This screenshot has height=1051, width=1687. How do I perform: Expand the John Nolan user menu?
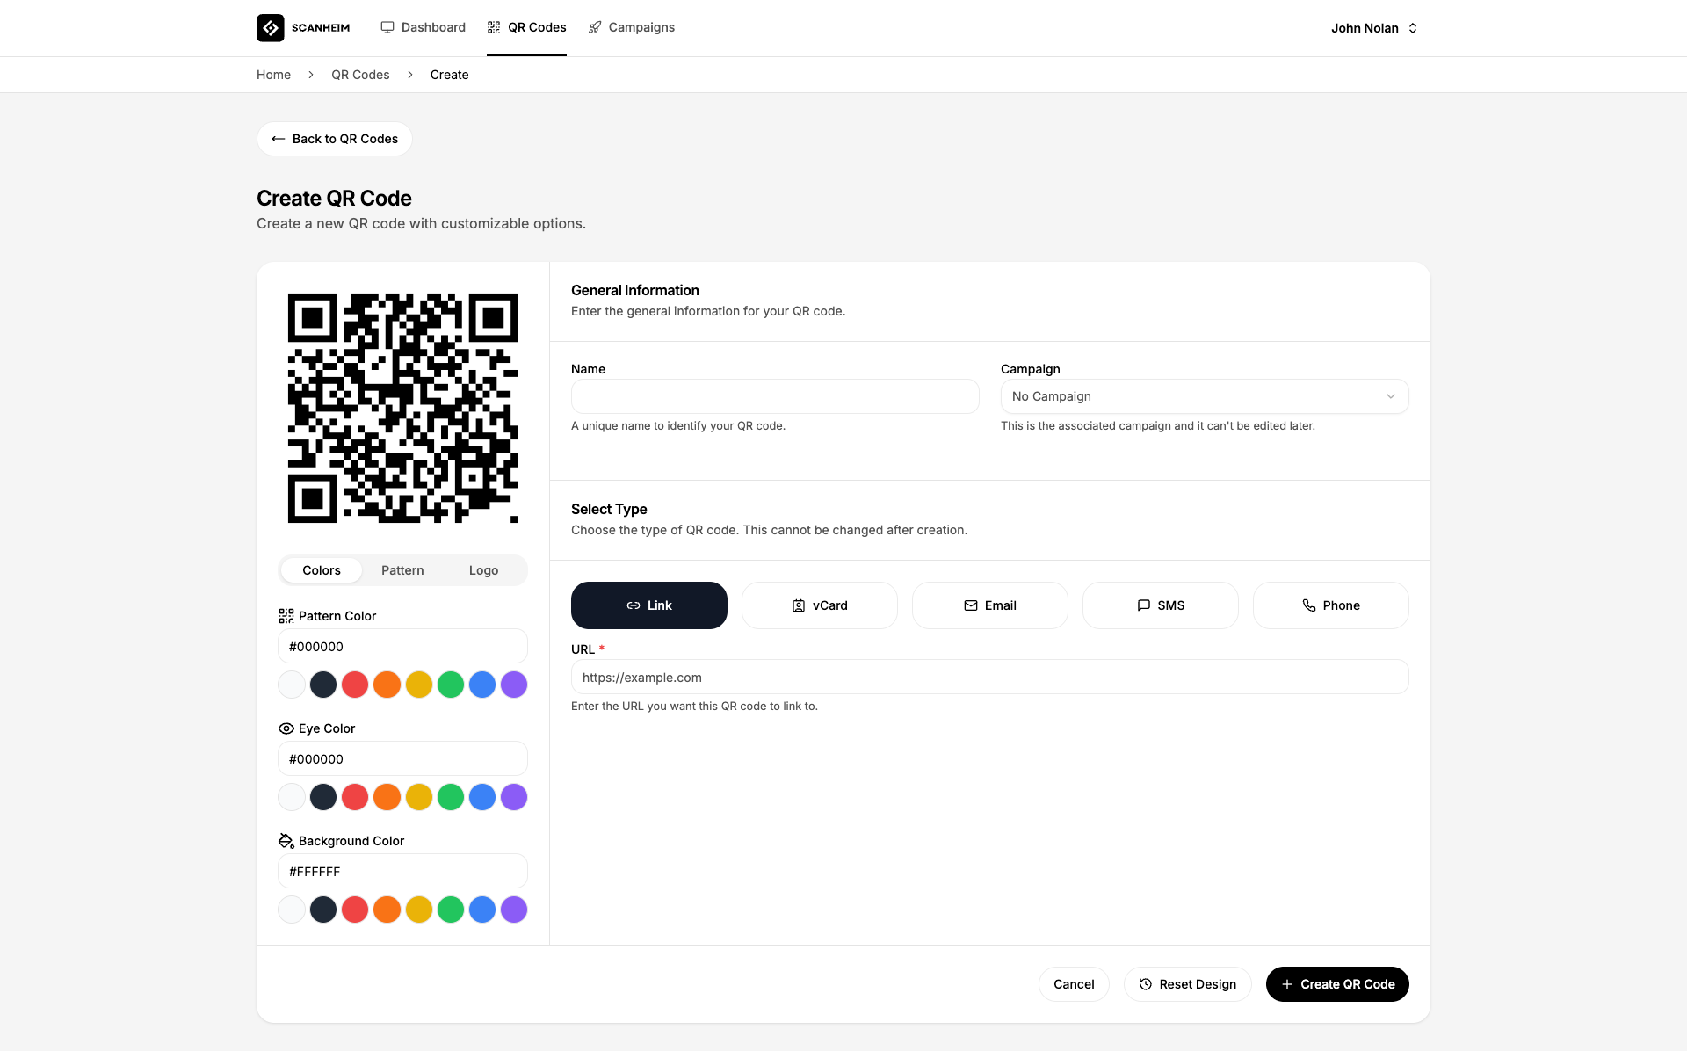(x=1373, y=28)
